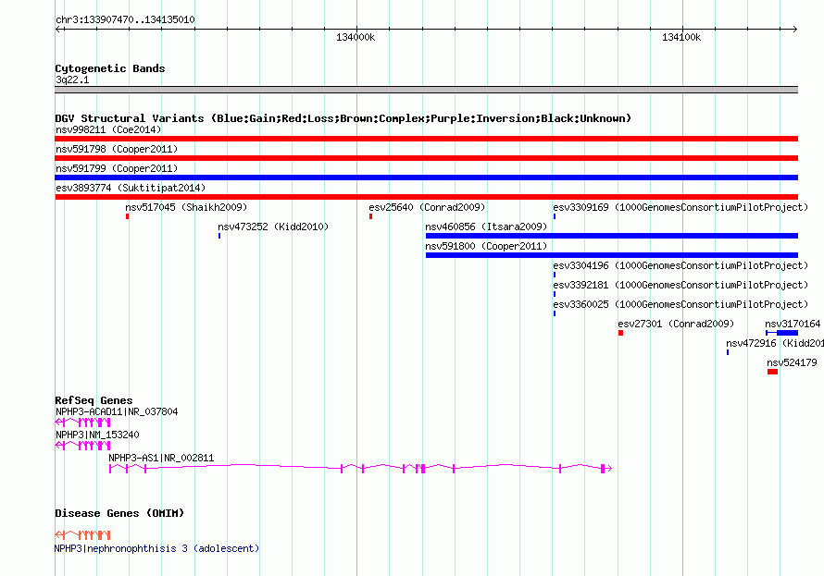Select the nsv517045 (Shaikh2009) red marker
The height and width of the screenshot is (576, 824).
127,216
